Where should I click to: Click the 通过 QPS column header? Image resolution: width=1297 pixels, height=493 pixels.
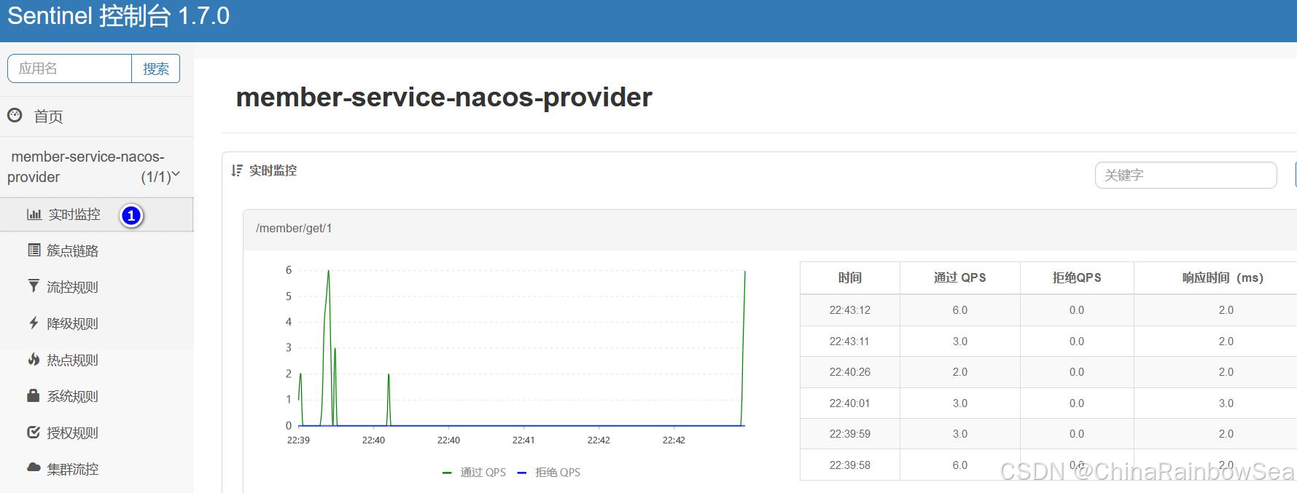click(960, 277)
